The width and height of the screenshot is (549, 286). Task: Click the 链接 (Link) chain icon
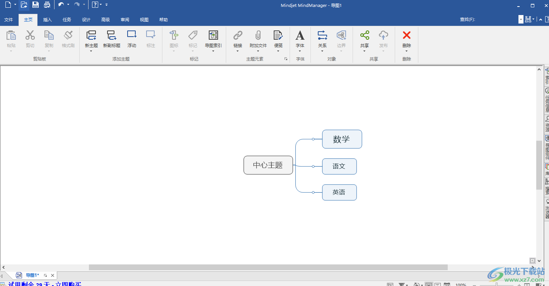[238, 35]
